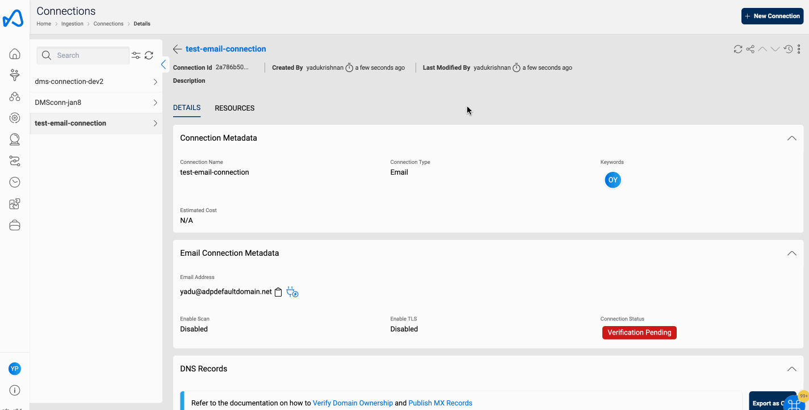The width and height of the screenshot is (809, 410).
Task: Click the Connection Type value Email
Action: coord(399,172)
